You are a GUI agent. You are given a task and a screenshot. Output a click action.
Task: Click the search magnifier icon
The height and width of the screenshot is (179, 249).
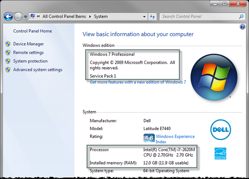241,16
